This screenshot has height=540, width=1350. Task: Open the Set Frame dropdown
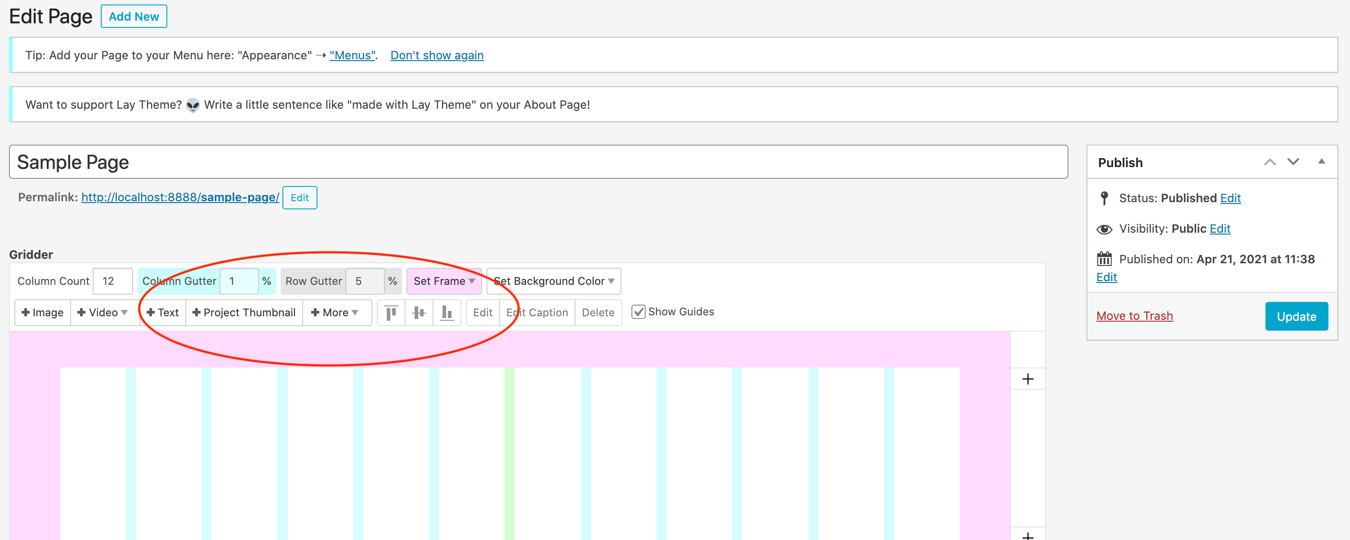[x=443, y=281]
